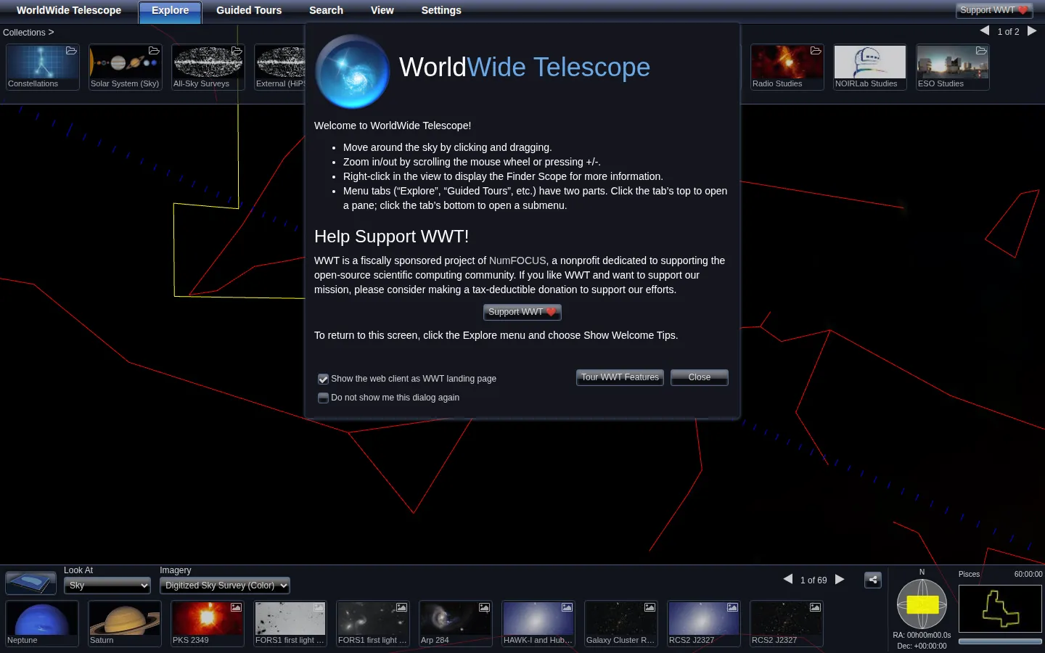
Task: Toggle Show web client as landing page
Action: pos(324,379)
